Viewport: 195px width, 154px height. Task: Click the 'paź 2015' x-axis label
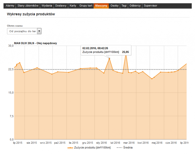[x=60, y=143]
